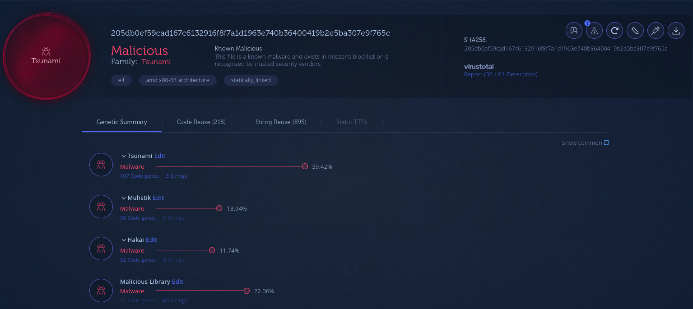
Task: Enable the Show common checkbox
Action: point(606,143)
